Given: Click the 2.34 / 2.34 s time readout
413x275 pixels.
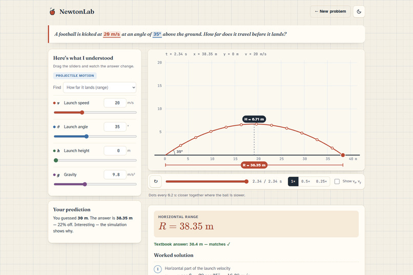Looking at the screenshot, I should [x=267, y=181].
